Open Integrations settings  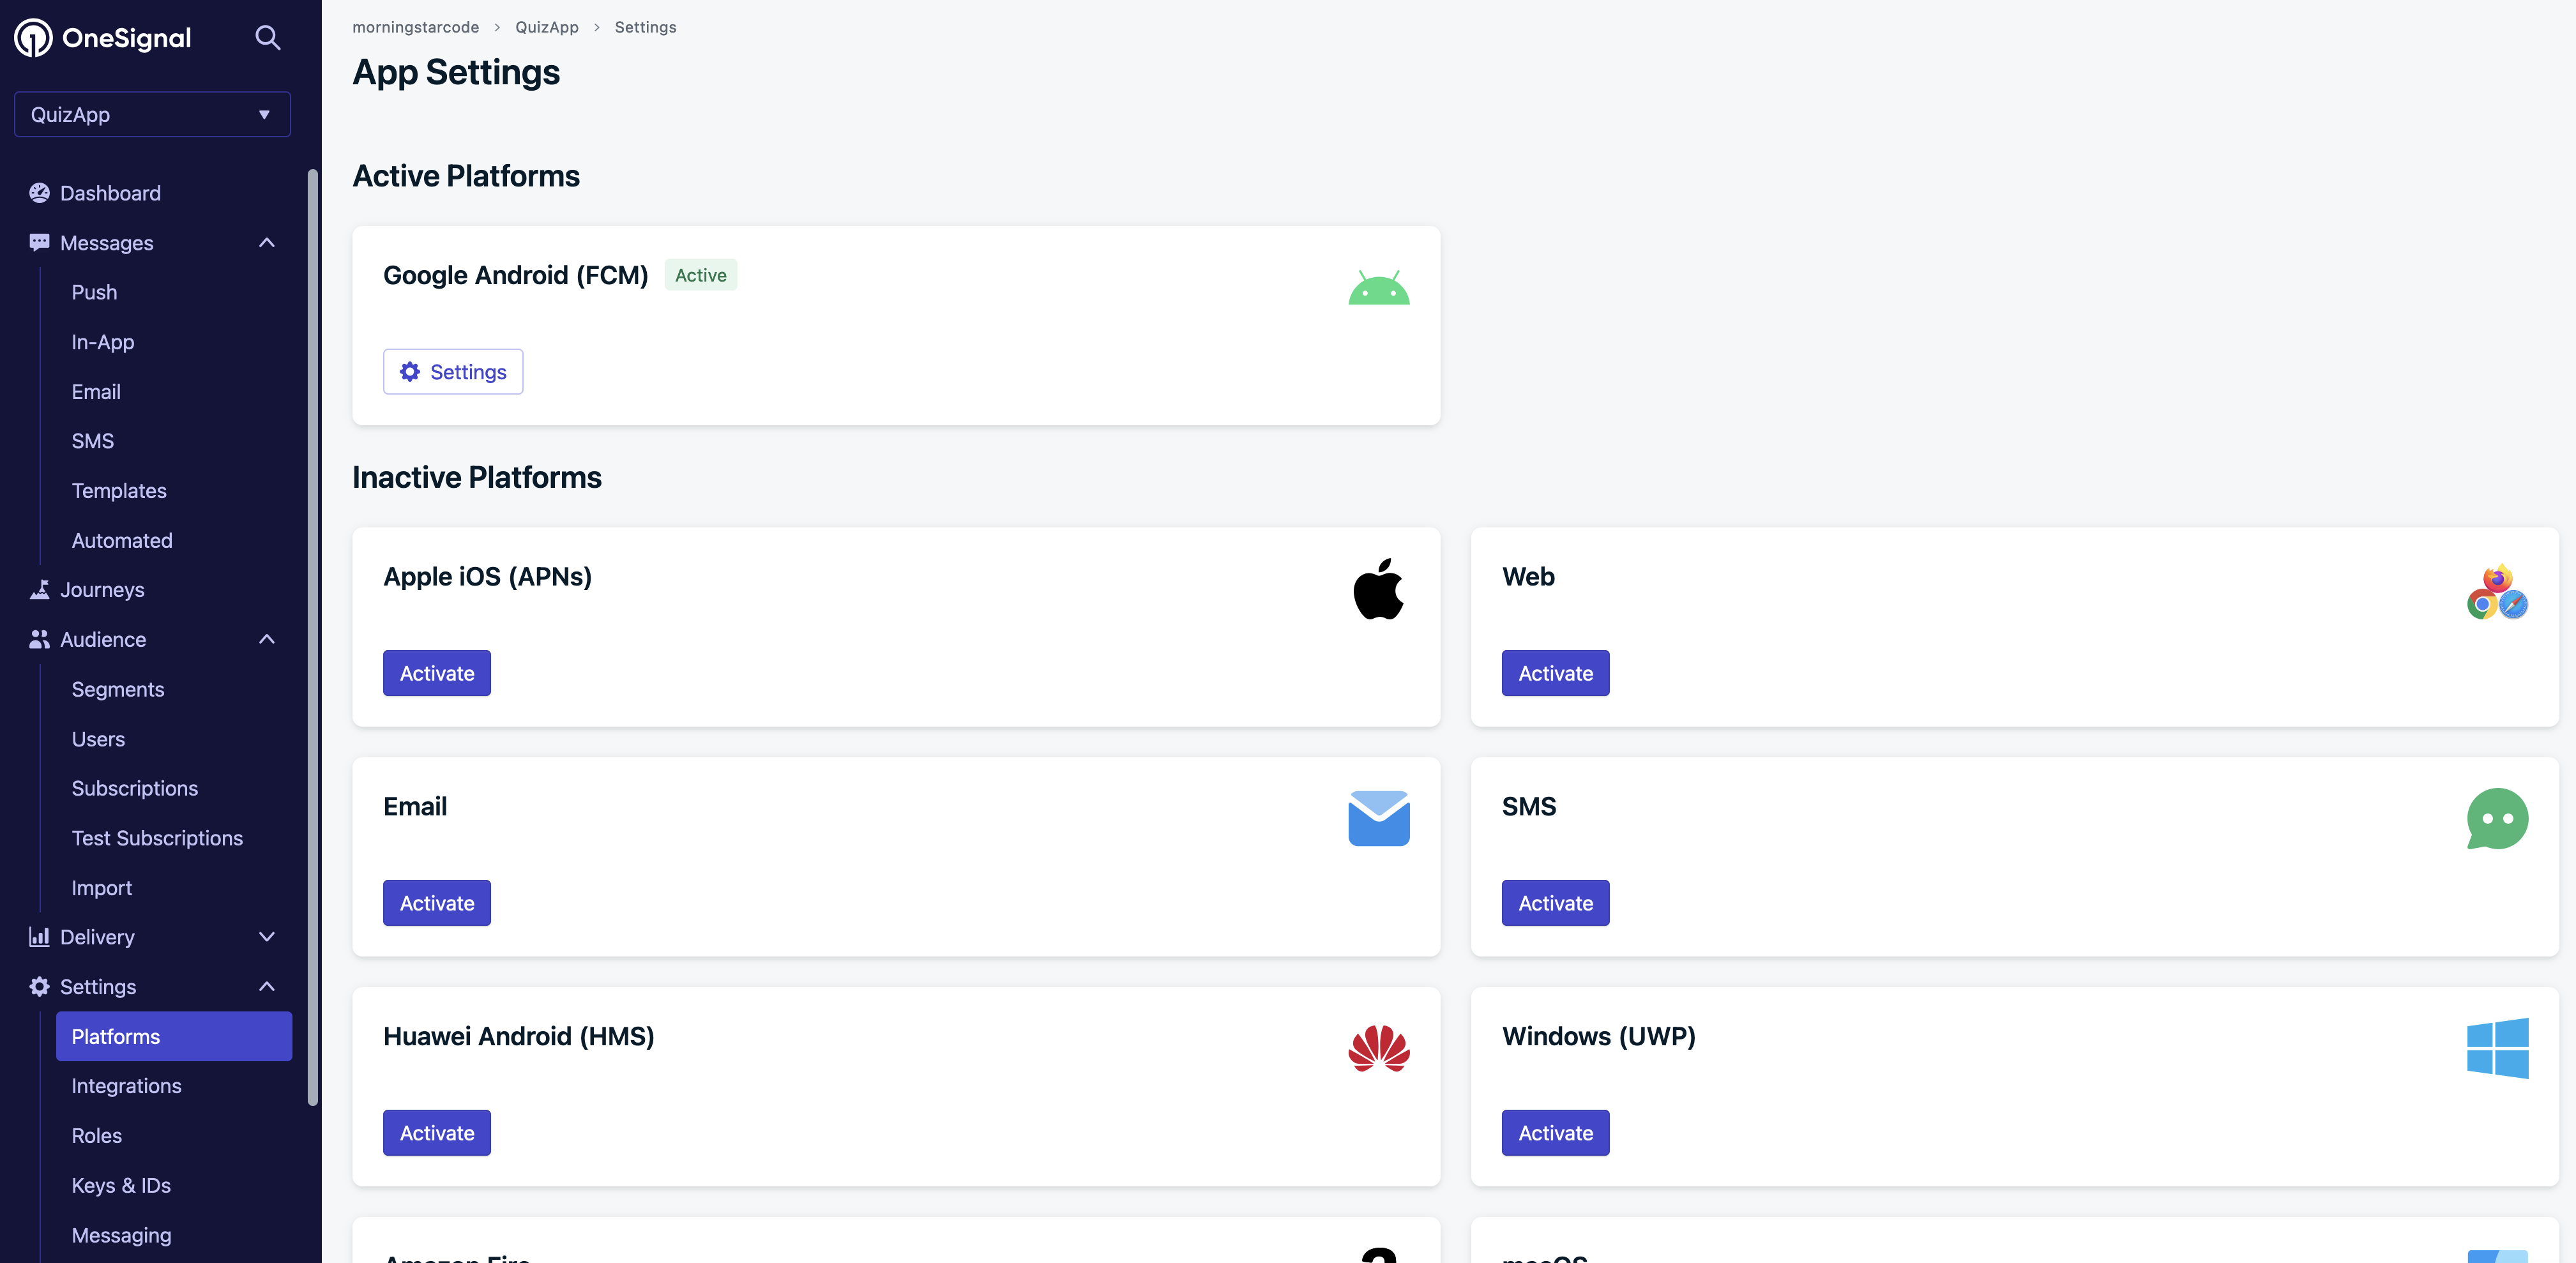pos(126,1086)
